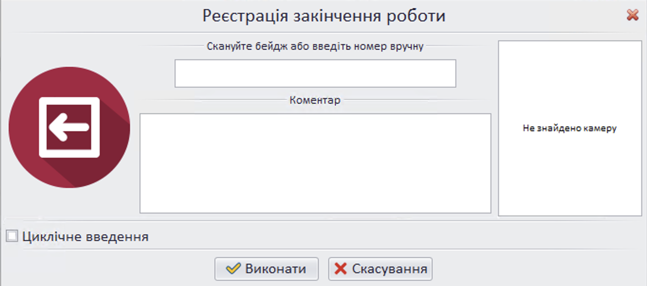Focus the badge number input field
647x286 pixels.
315,73
